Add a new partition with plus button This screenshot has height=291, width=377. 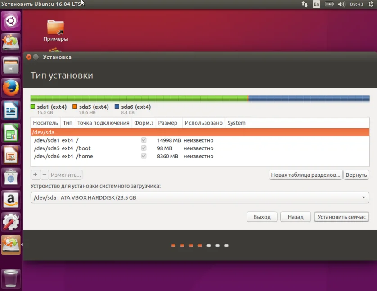35,175
